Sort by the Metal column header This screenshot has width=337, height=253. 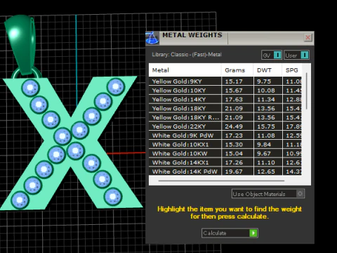click(185, 70)
